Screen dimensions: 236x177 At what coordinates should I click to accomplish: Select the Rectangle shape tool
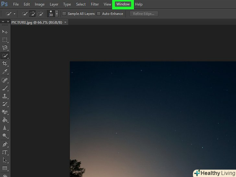(x=5, y=168)
